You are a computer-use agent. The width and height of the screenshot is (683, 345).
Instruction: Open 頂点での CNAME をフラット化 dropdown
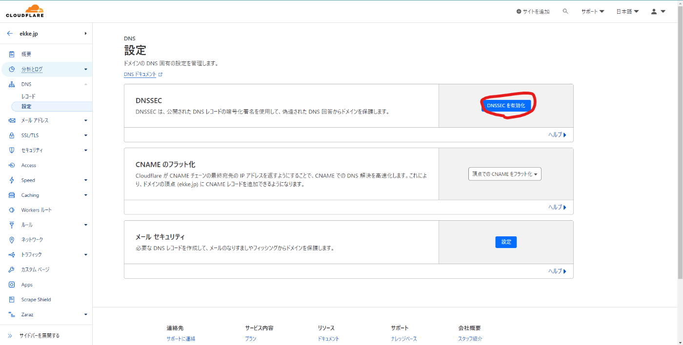[504, 174]
